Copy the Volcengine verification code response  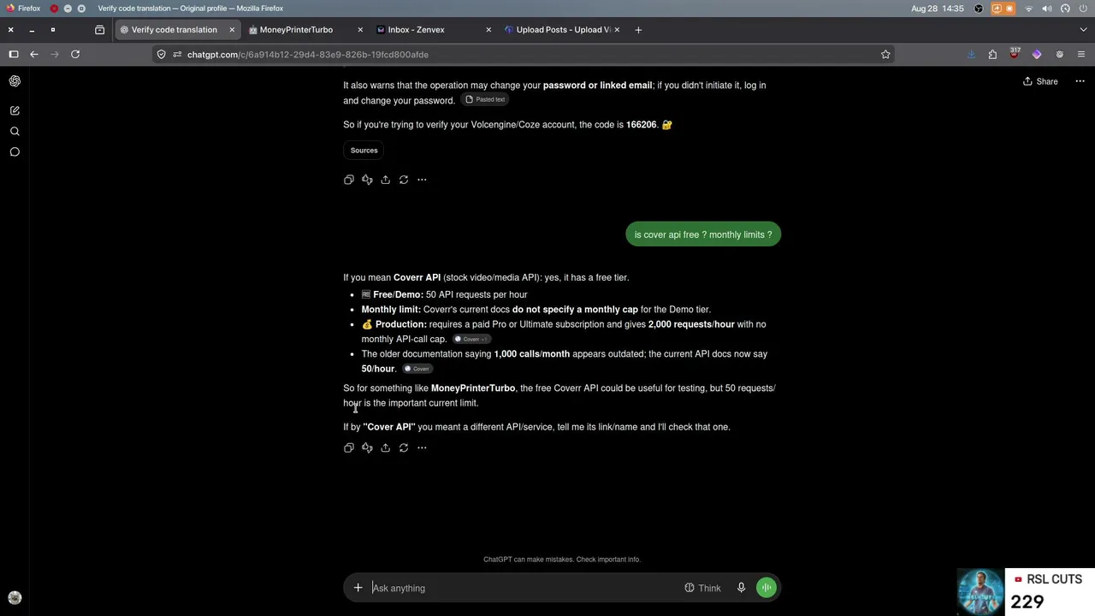[x=349, y=180]
